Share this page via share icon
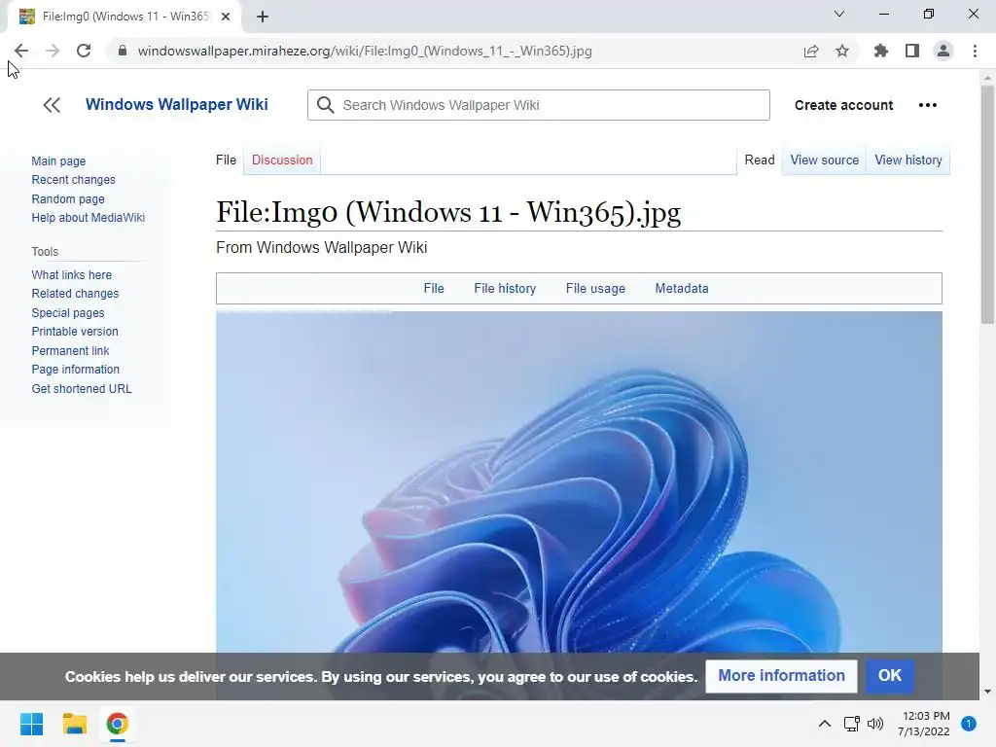The height and width of the screenshot is (747, 996). point(811,51)
